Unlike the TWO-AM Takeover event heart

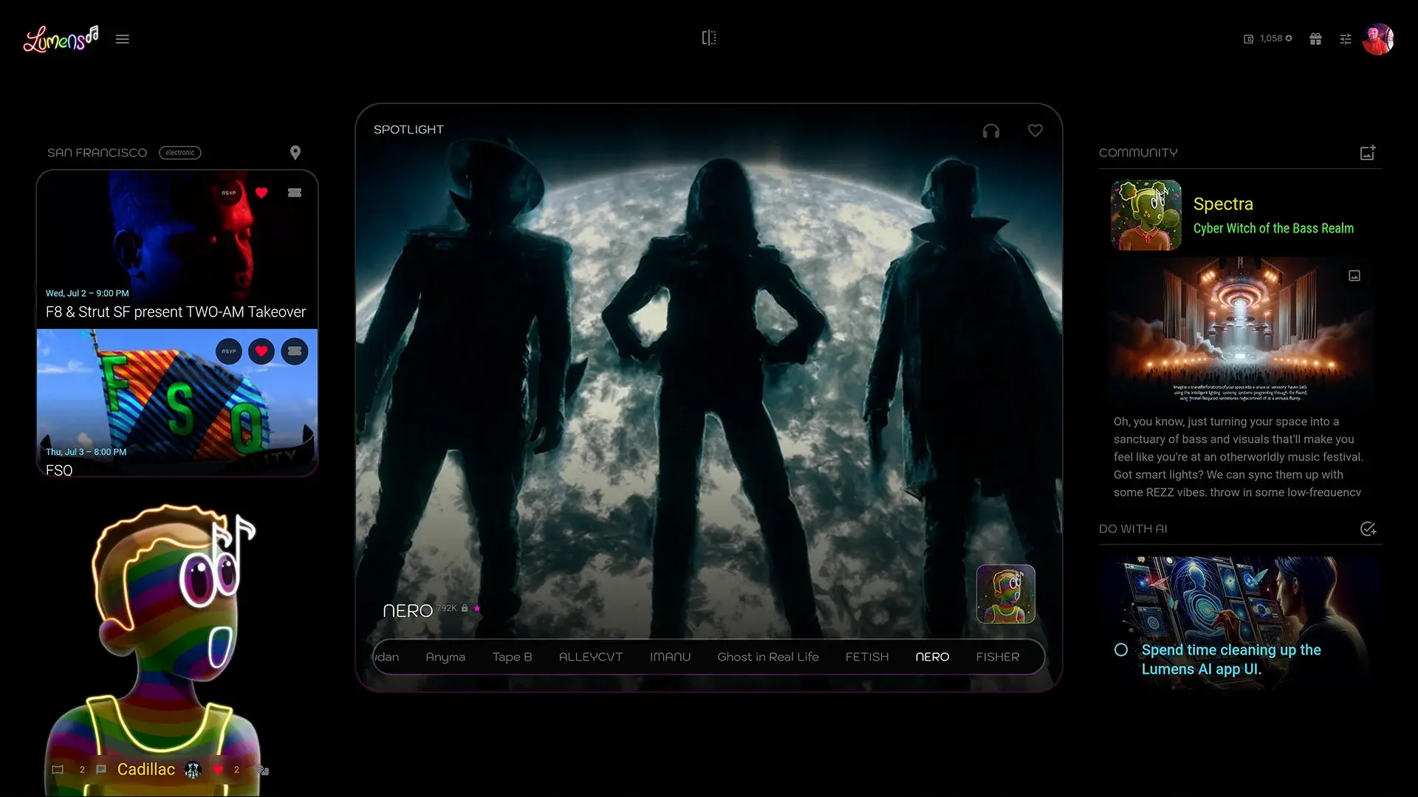pos(261,193)
